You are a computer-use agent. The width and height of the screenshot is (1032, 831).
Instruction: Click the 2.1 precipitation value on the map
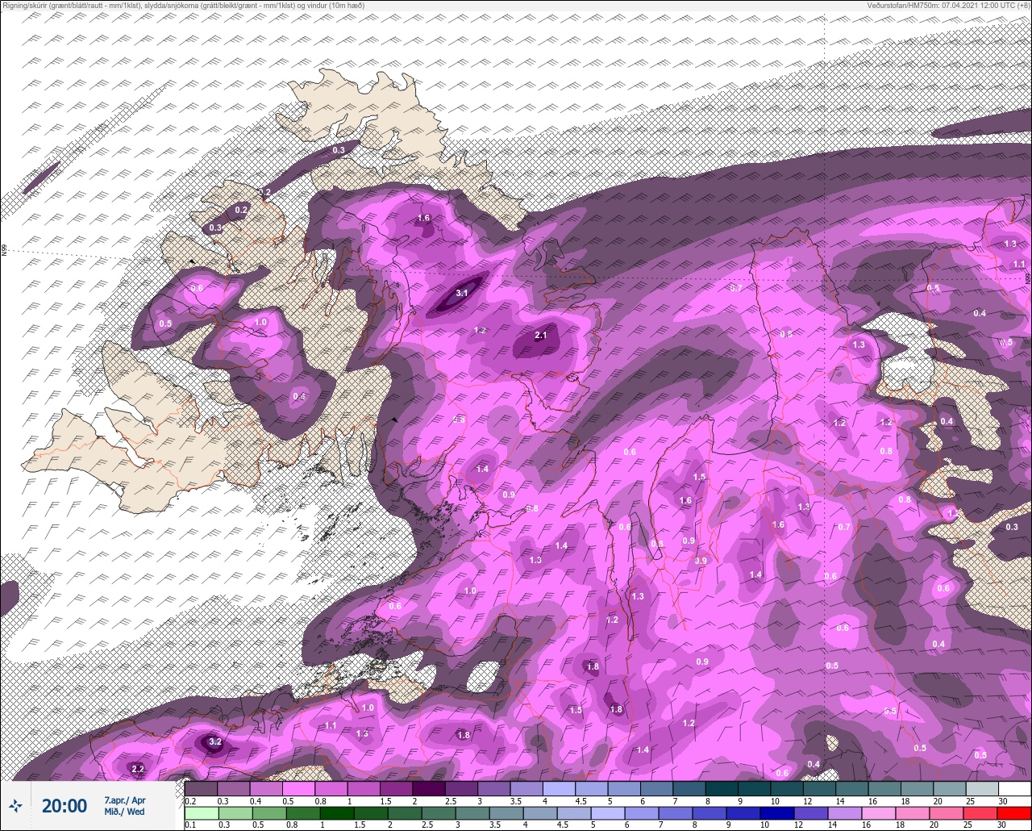point(541,336)
